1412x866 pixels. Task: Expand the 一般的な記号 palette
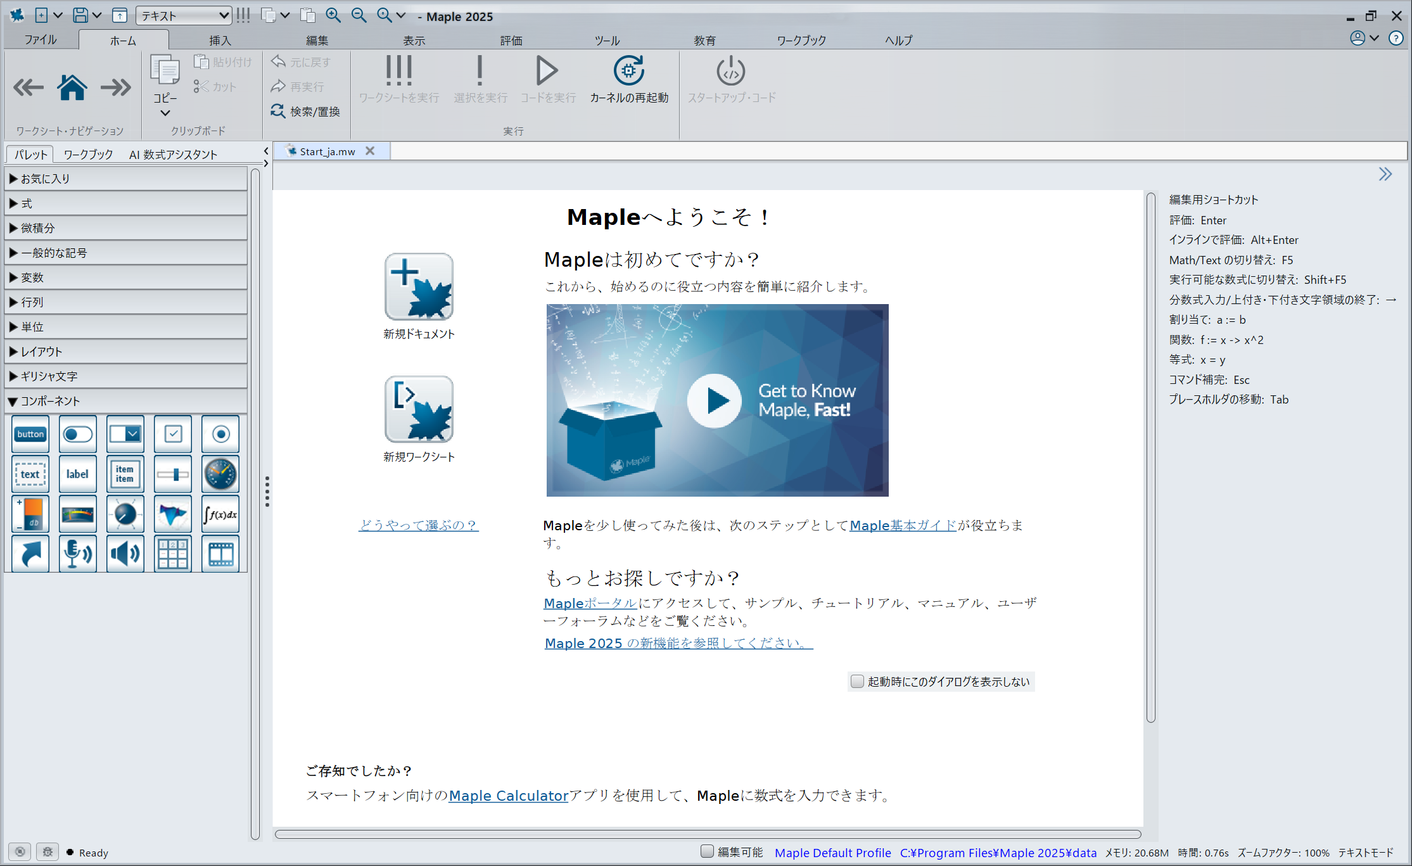126,253
